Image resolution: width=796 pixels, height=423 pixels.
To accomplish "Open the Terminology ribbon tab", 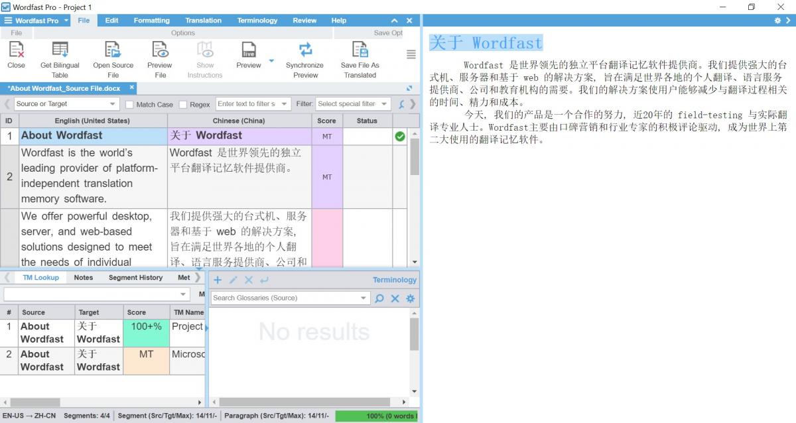I will point(257,21).
